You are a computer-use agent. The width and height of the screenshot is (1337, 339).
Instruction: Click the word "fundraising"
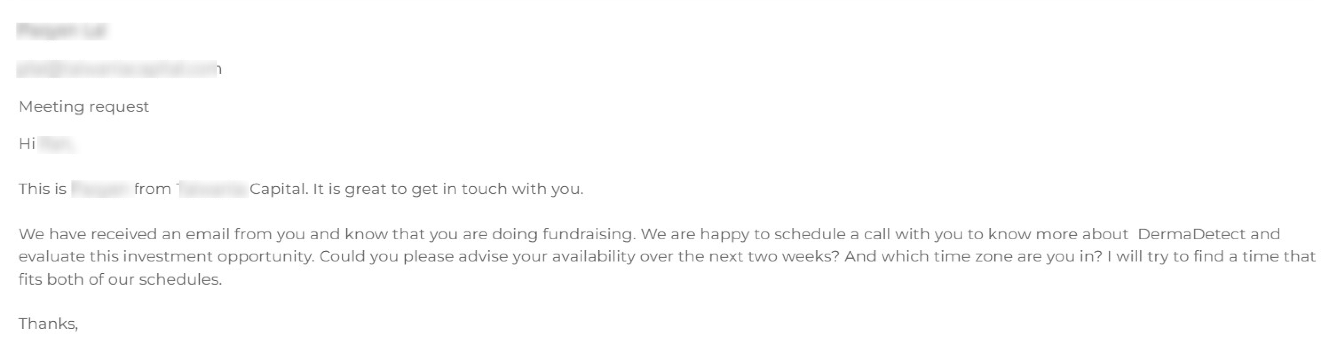tap(588, 234)
